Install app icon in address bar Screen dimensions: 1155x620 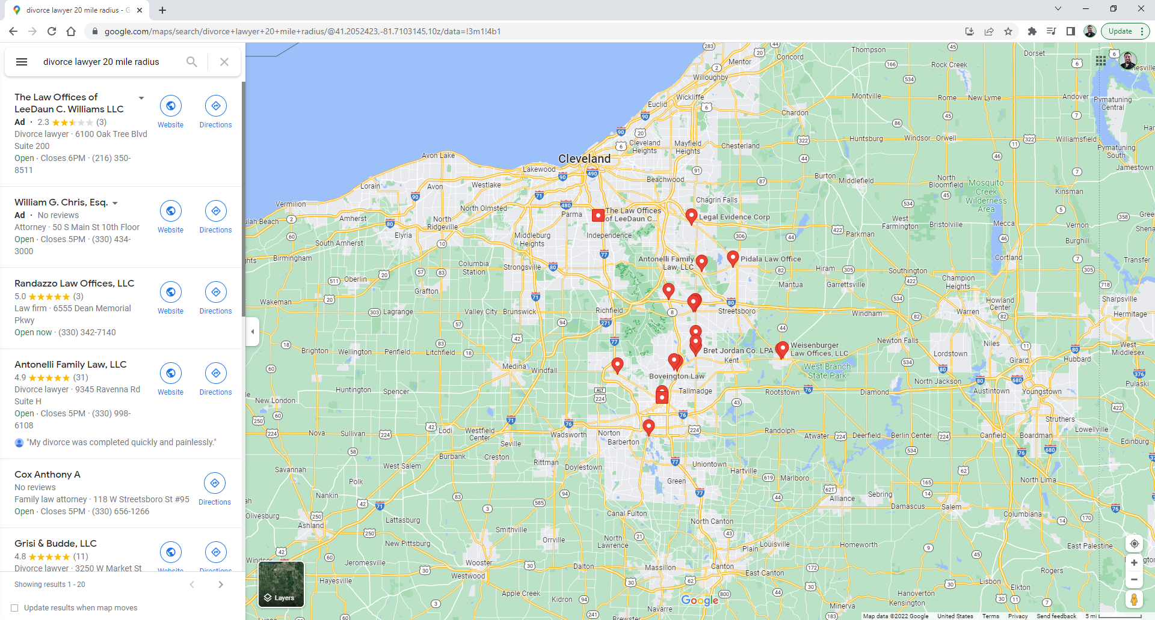[x=970, y=31]
